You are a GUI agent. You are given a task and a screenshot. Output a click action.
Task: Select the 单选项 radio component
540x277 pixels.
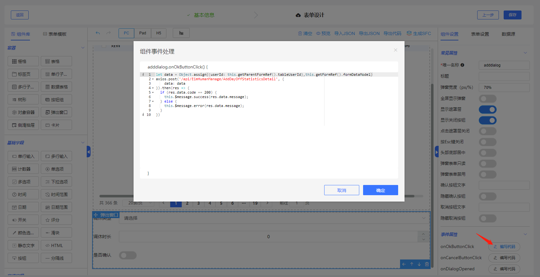pyautogui.click(x=56, y=169)
